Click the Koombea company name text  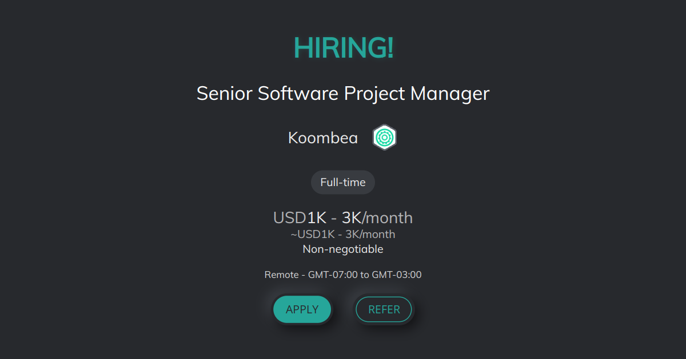(x=322, y=138)
